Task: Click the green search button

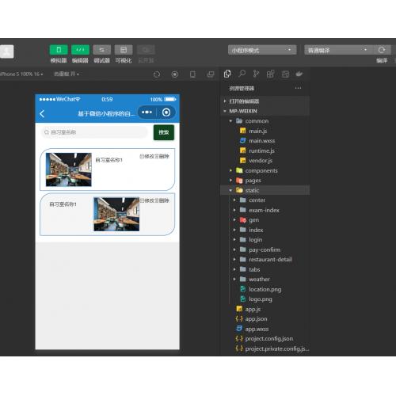Action: 164,132
